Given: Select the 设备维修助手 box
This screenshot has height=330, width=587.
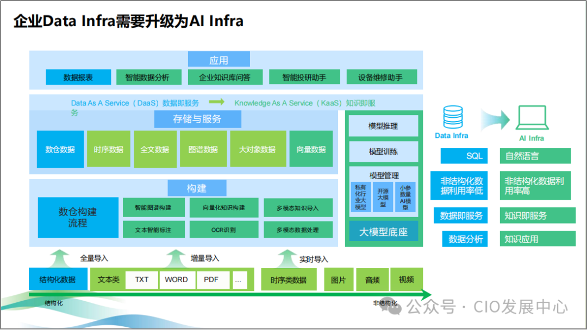Looking at the screenshot, I should [382, 78].
